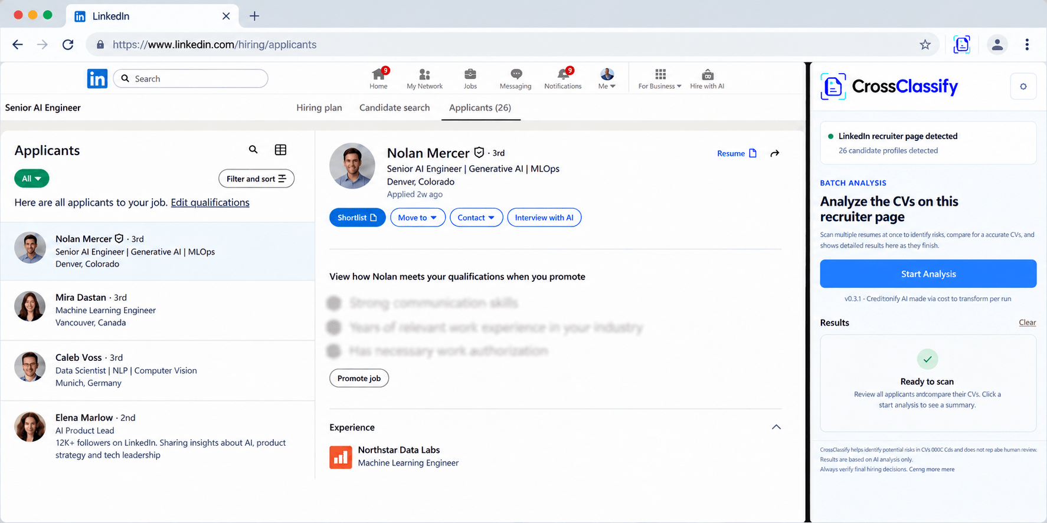Click the Promote job button
1047x523 pixels.
click(x=359, y=379)
